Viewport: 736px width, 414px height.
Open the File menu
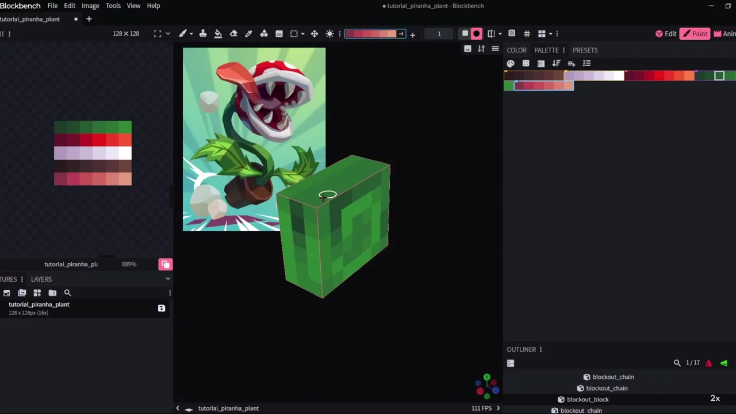pos(52,6)
